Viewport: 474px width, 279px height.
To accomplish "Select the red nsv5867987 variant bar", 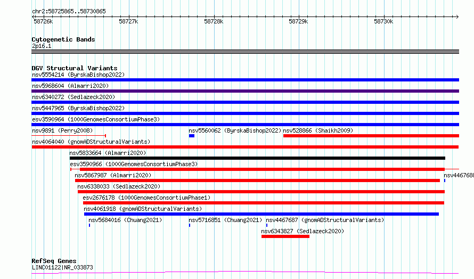I will point(258,180).
